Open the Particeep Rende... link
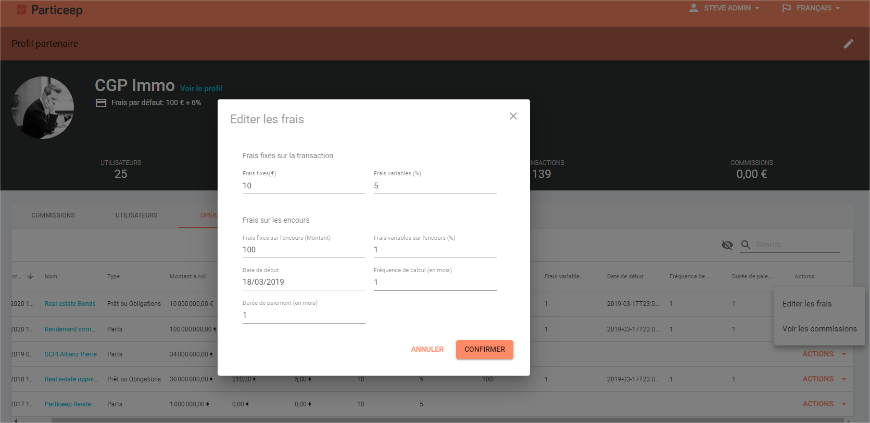The image size is (870, 423). [70, 404]
